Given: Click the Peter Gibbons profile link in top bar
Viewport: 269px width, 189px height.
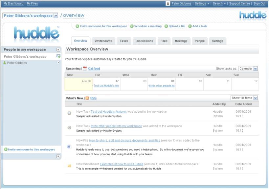Looking at the screenshot, I should (x=181, y=3).
